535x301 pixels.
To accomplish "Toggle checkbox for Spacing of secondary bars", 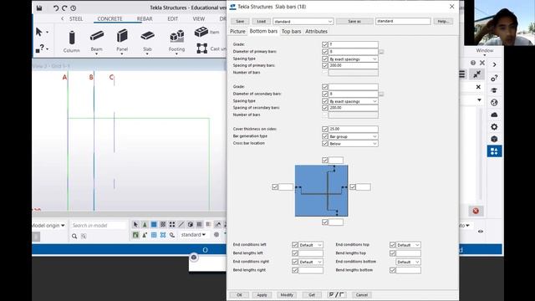I will coord(325,108).
